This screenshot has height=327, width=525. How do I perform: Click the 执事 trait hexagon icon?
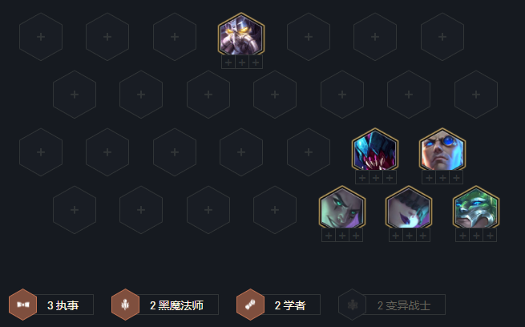click(22, 305)
